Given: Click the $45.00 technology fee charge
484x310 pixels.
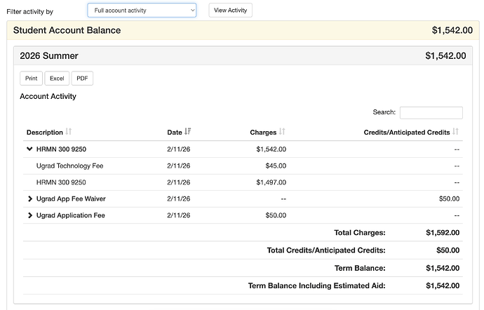Looking at the screenshot, I should 275,166.
